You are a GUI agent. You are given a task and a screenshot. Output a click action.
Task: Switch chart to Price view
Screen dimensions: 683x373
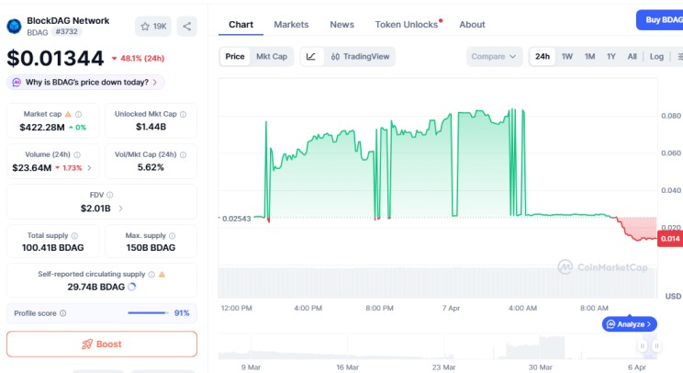tap(235, 57)
